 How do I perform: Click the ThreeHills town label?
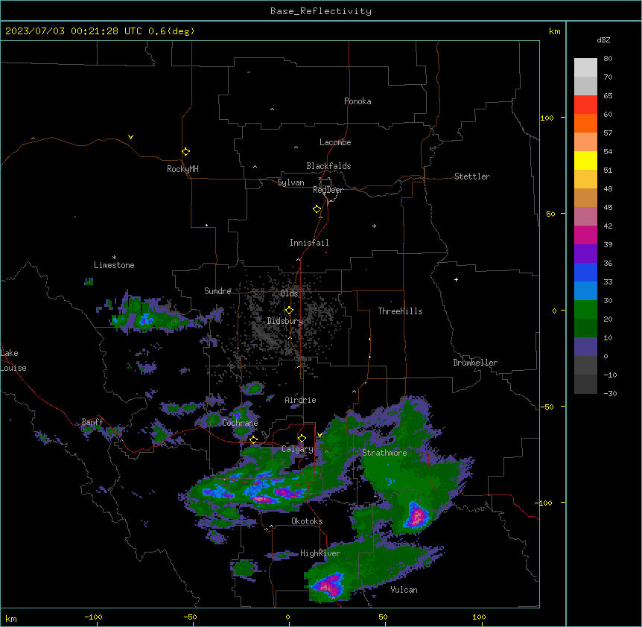(401, 311)
